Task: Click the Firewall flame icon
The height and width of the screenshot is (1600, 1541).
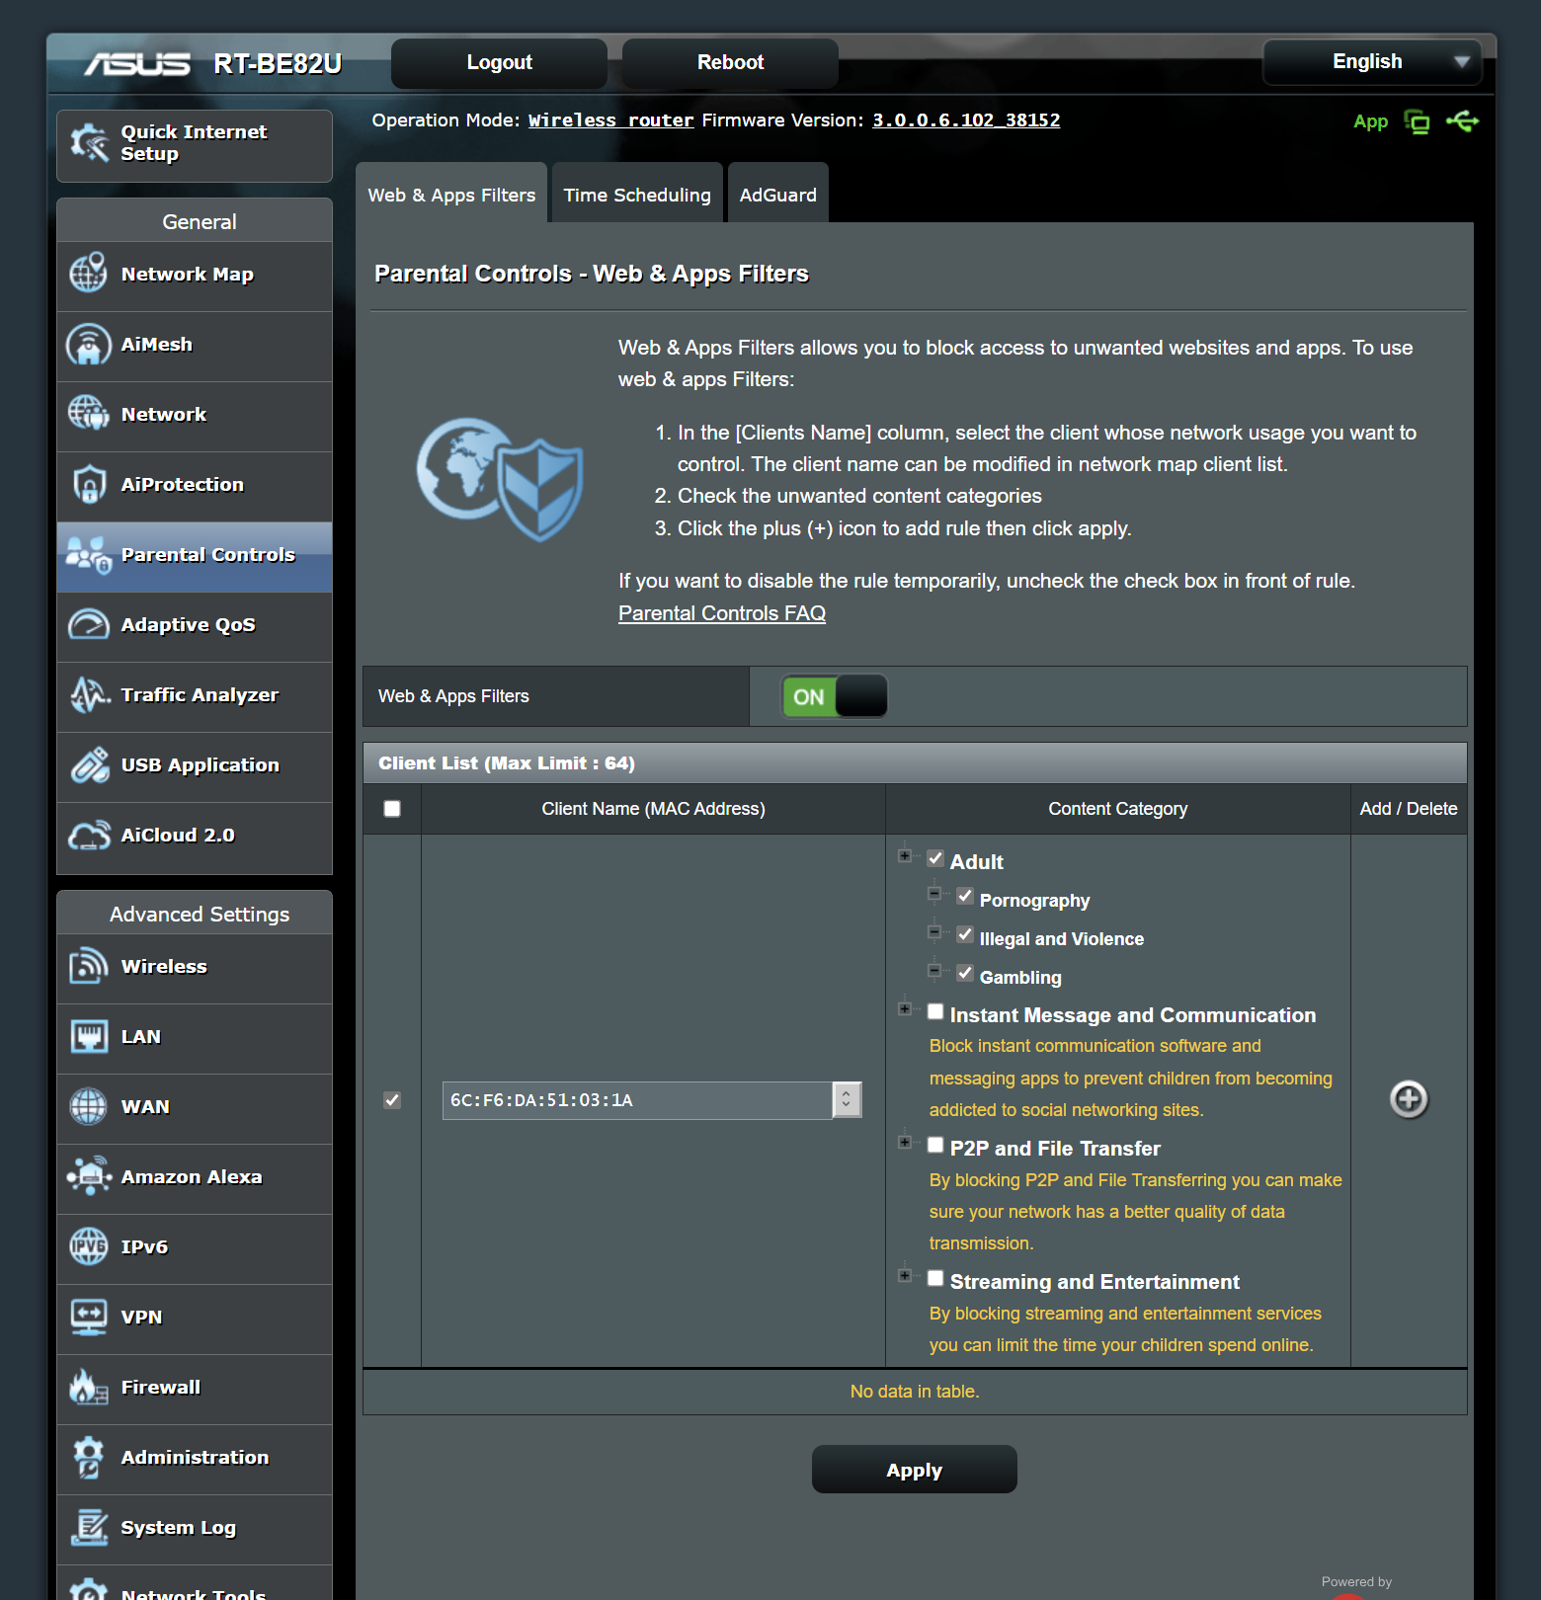Action: pos(89,1387)
